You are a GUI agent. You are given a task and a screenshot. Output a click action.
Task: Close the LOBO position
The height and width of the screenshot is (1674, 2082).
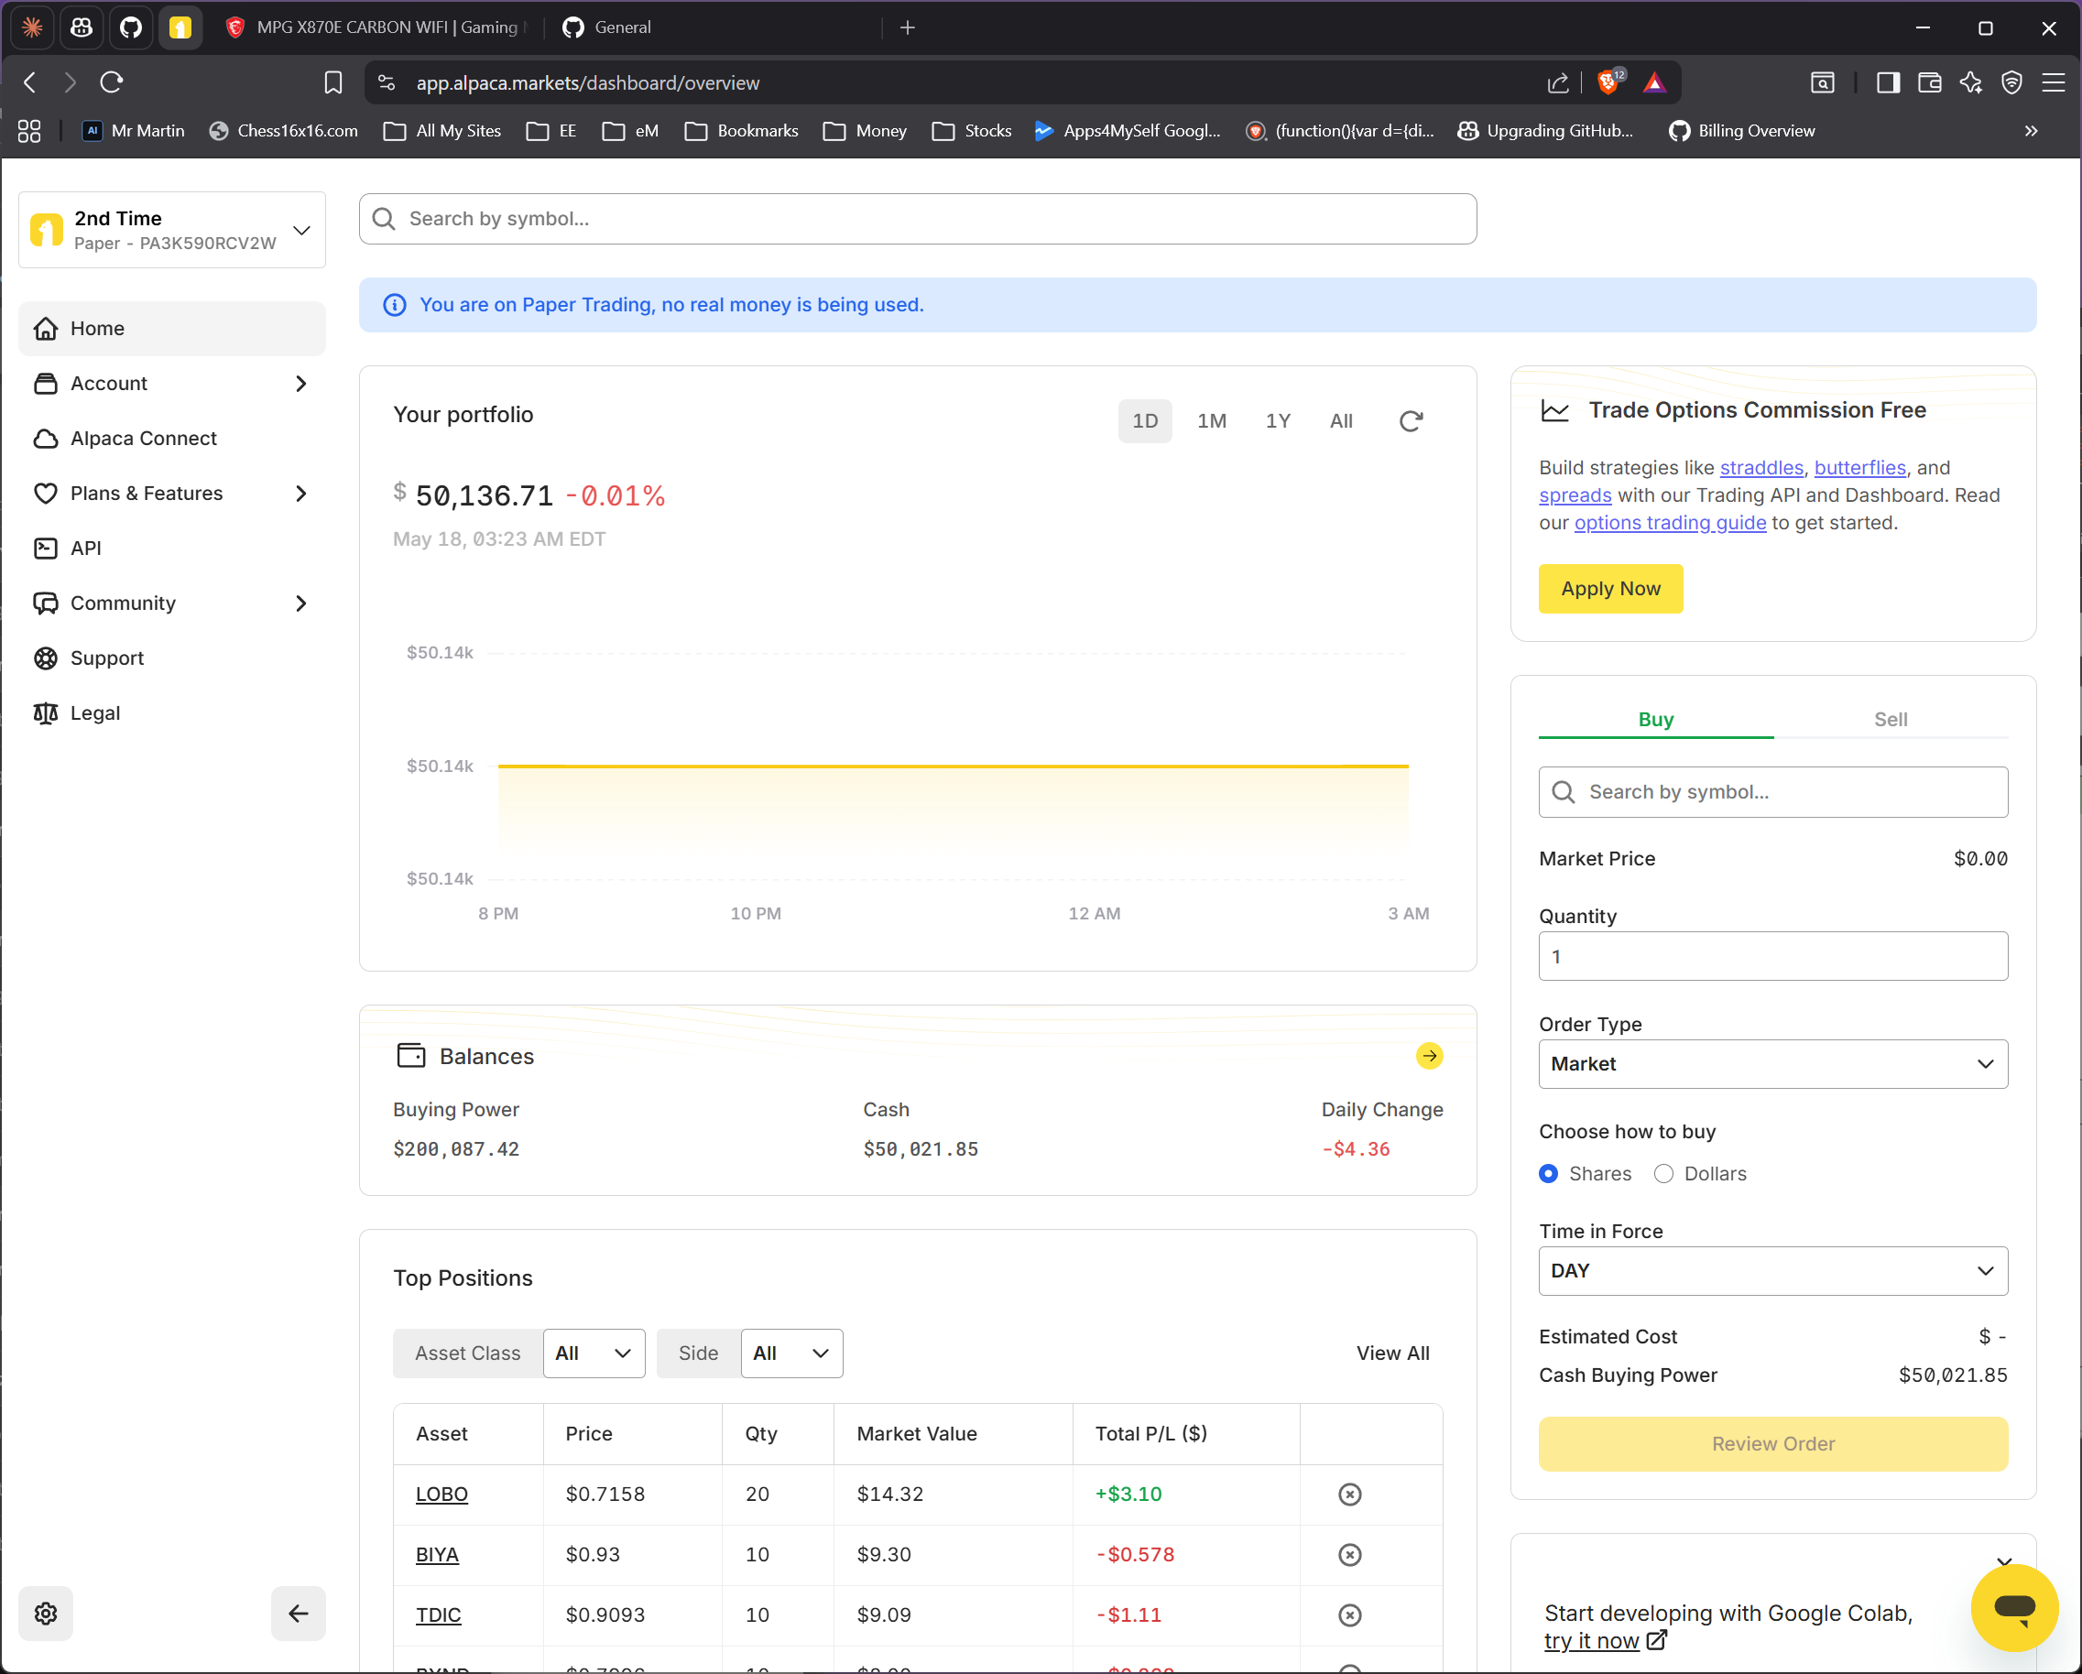point(1350,1495)
